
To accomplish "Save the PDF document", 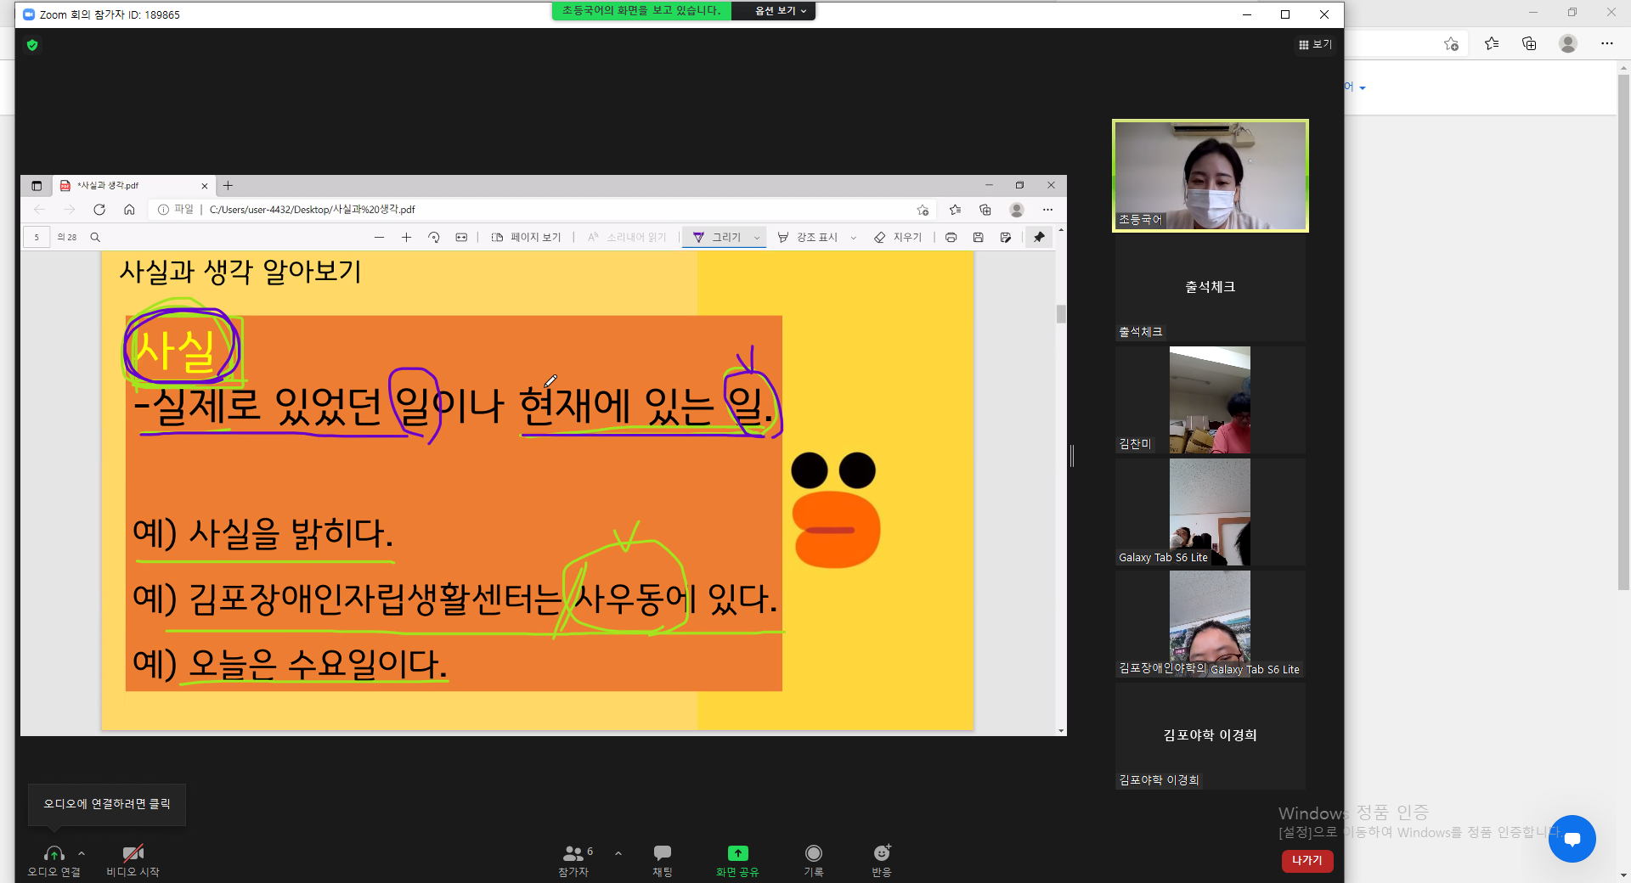I will [978, 238].
